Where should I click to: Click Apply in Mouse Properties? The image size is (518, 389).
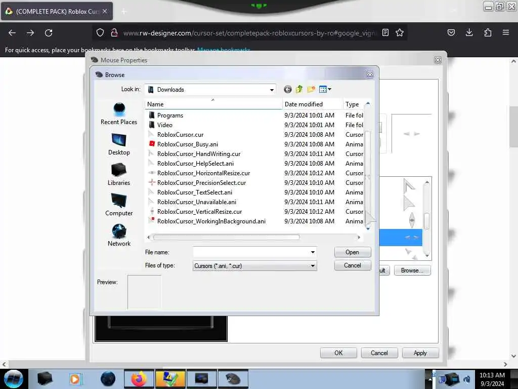coord(420,353)
